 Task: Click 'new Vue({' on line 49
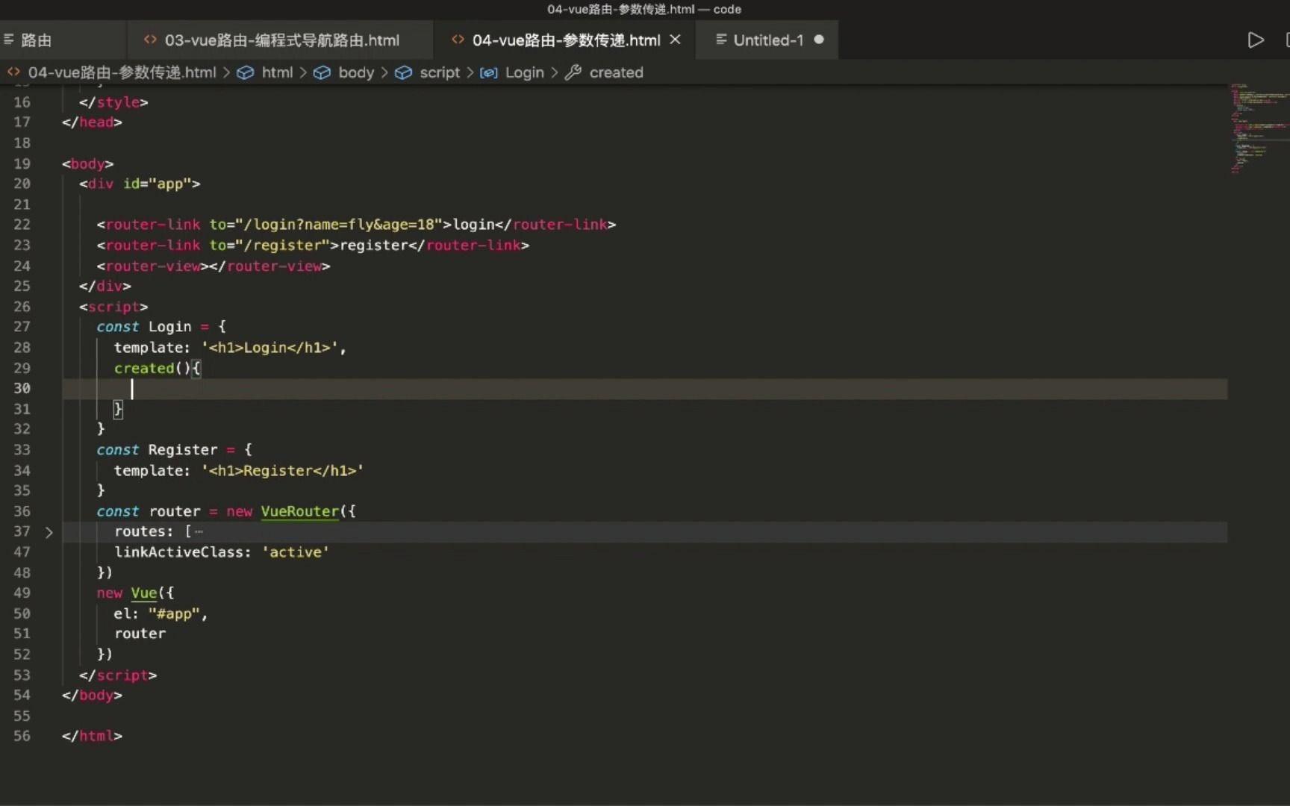(135, 593)
